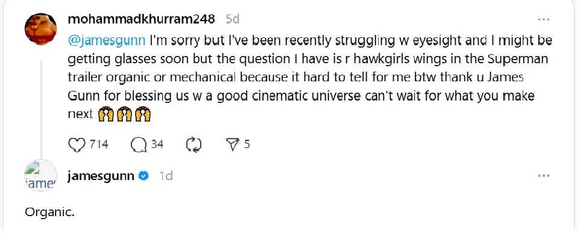Open jamesgunn's broken avatar image
Screen dimensions: 586x236
click(40, 176)
